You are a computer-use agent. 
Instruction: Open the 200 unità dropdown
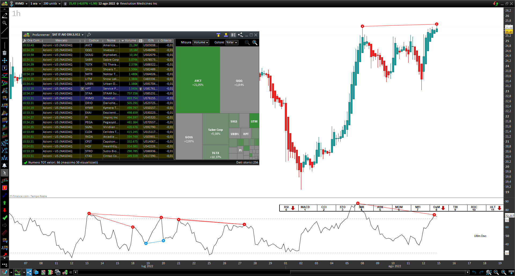point(52,3)
